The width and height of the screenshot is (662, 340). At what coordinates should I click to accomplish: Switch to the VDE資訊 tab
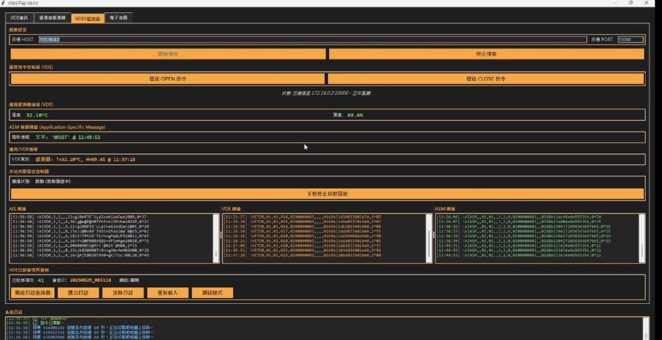(x=20, y=18)
